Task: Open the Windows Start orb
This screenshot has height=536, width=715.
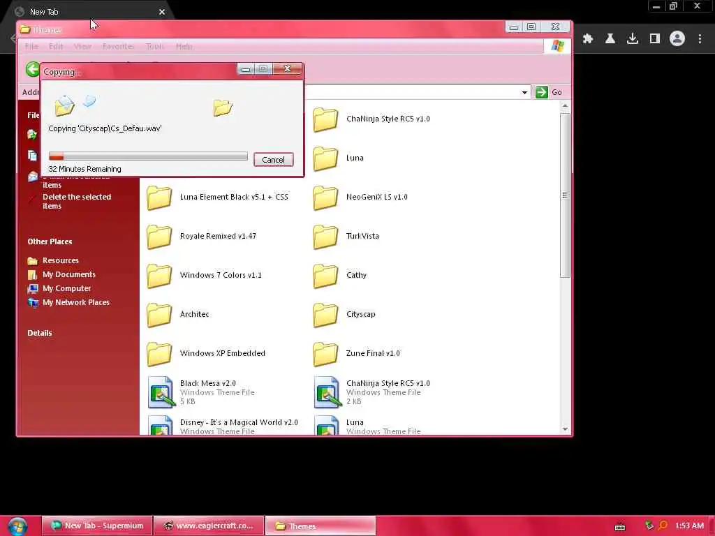Action: [17, 526]
